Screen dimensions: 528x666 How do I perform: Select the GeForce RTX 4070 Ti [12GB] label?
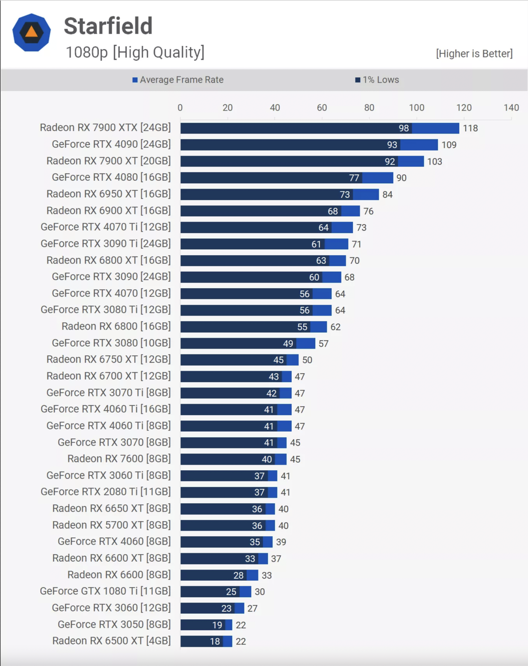(106, 227)
